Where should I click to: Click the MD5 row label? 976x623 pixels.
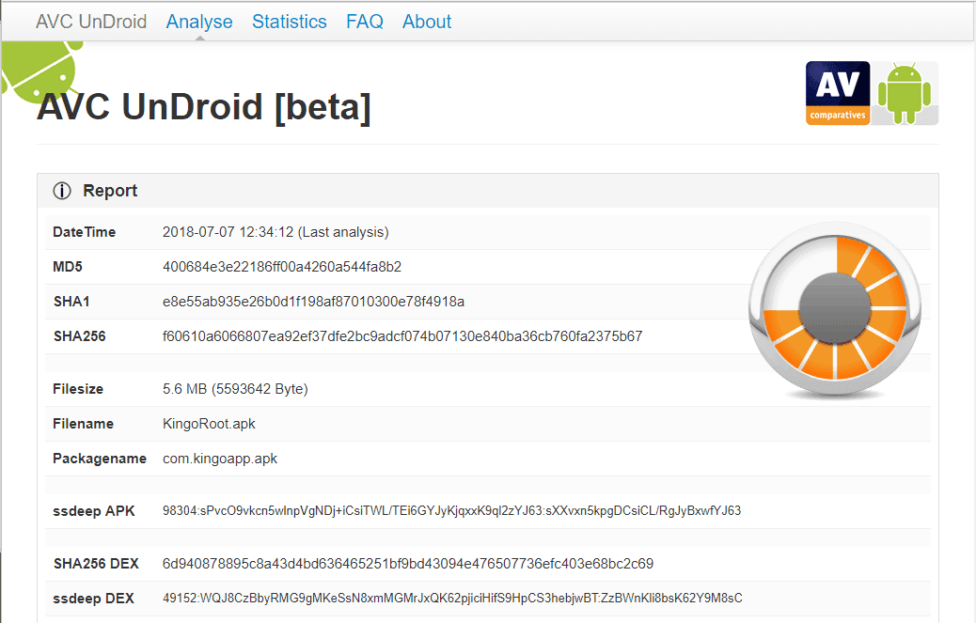pos(68,267)
